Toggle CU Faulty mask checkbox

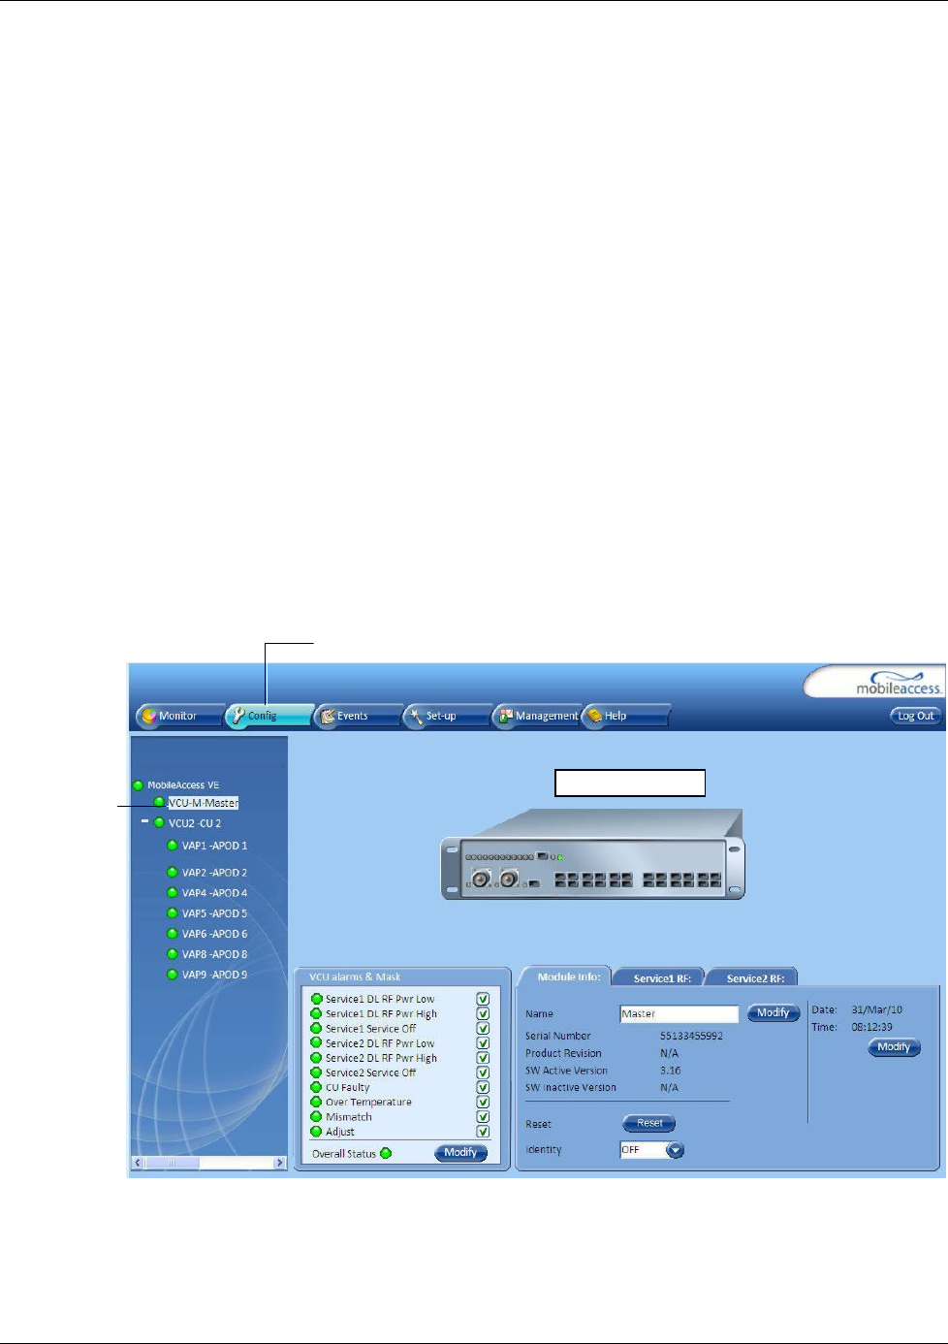pos(483,1088)
